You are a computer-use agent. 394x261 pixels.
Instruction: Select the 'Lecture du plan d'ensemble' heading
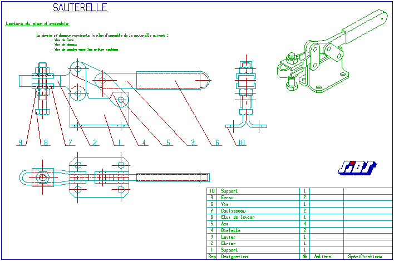click(37, 24)
